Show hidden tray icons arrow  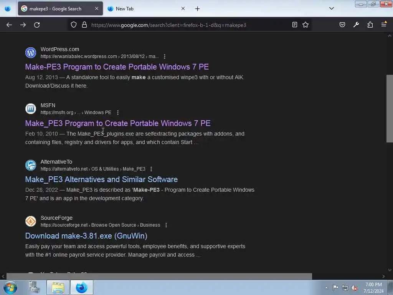[326, 288]
